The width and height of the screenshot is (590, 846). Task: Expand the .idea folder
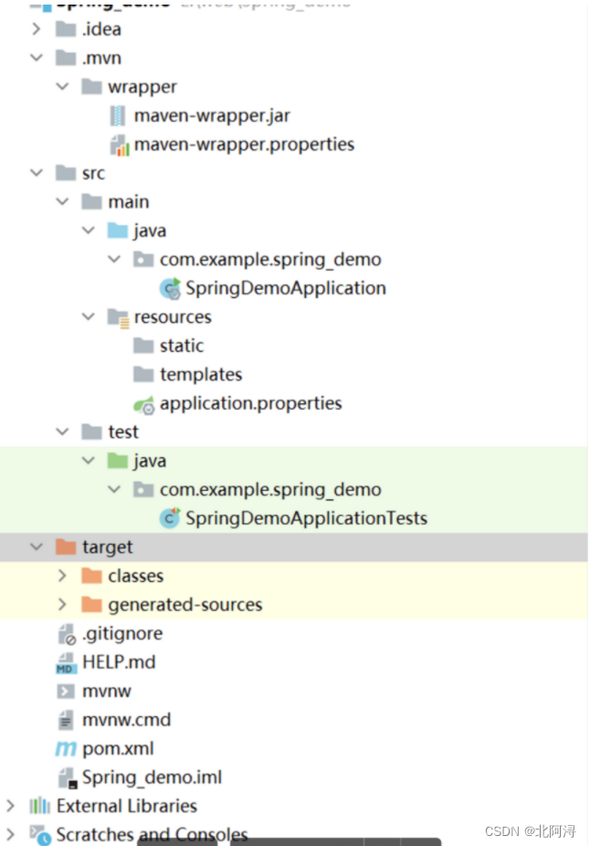36,28
